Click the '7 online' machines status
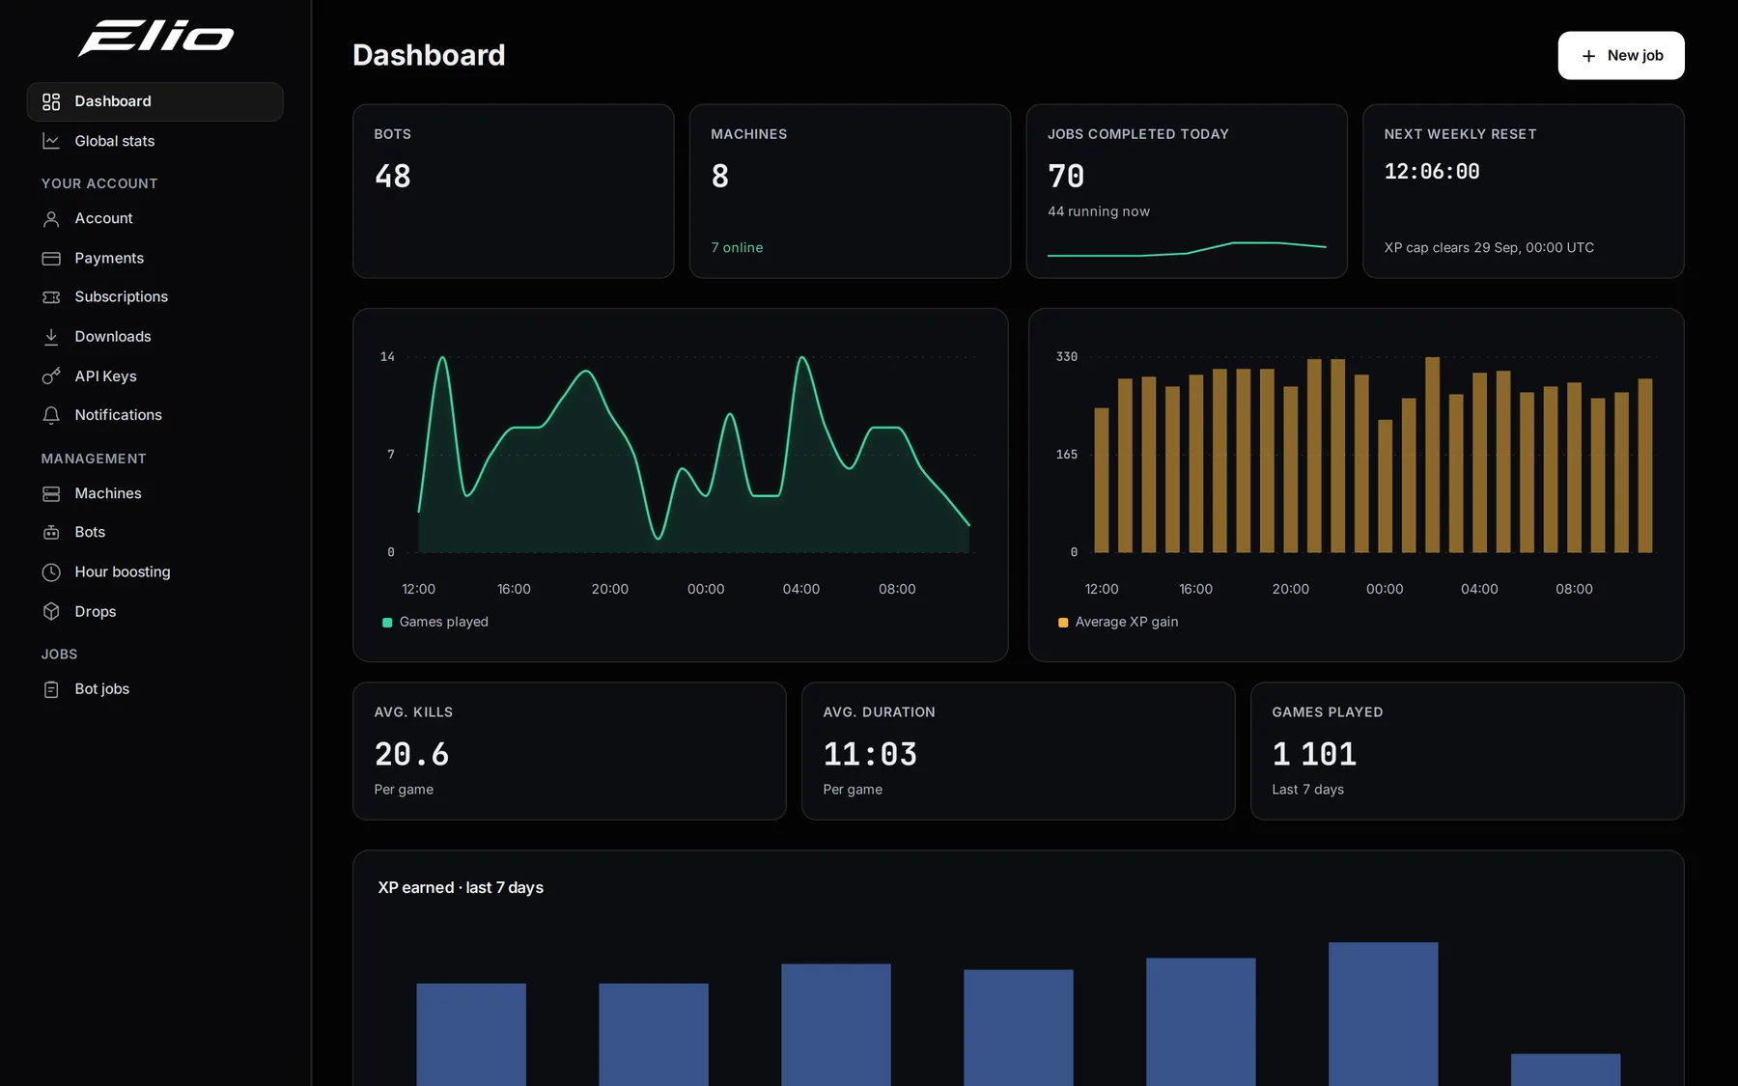The height and width of the screenshot is (1086, 1738). click(x=737, y=248)
